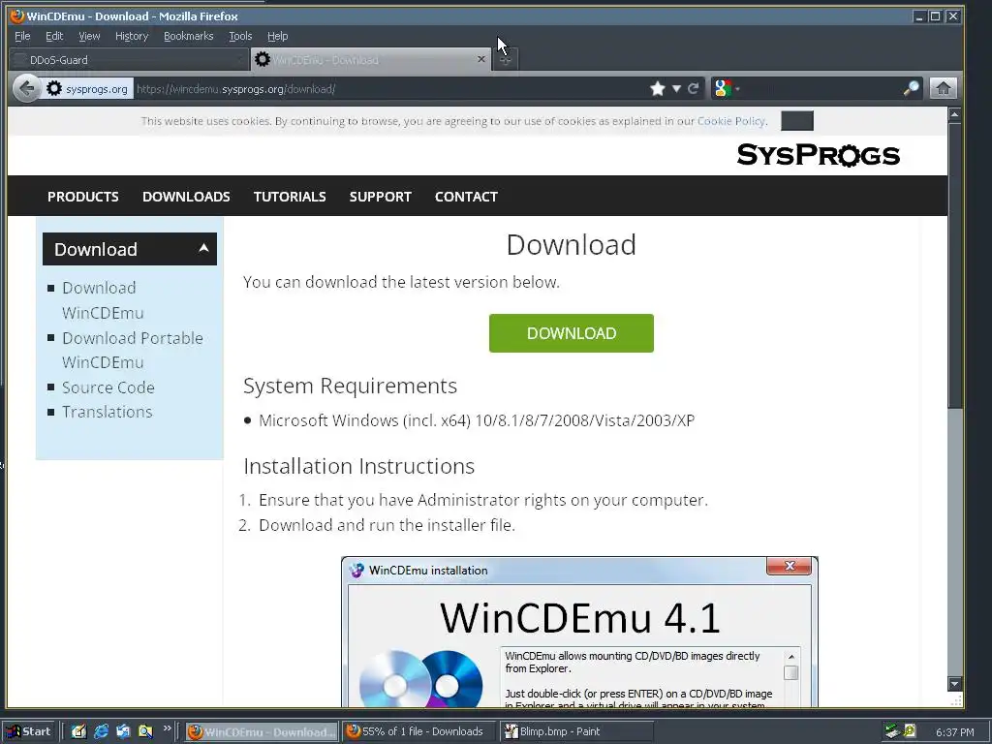Viewport: 992px width, 744px height.
Task: Switch to the DDoS-Guard tab
Action: [x=129, y=60]
